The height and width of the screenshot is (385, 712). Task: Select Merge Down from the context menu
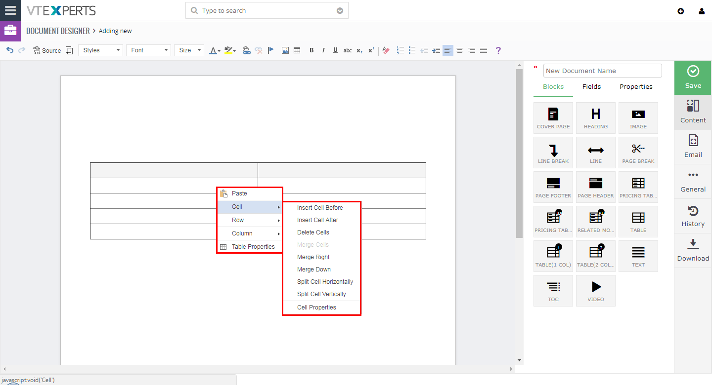click(314, 269)
